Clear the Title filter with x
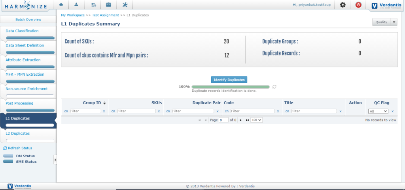 [341, 111]
